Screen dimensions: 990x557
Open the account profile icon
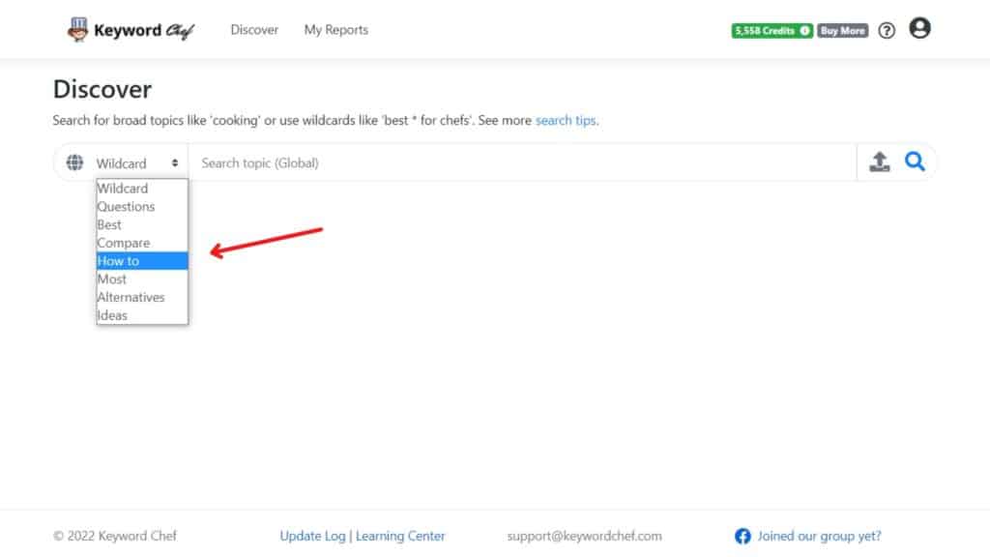point(920,29)
